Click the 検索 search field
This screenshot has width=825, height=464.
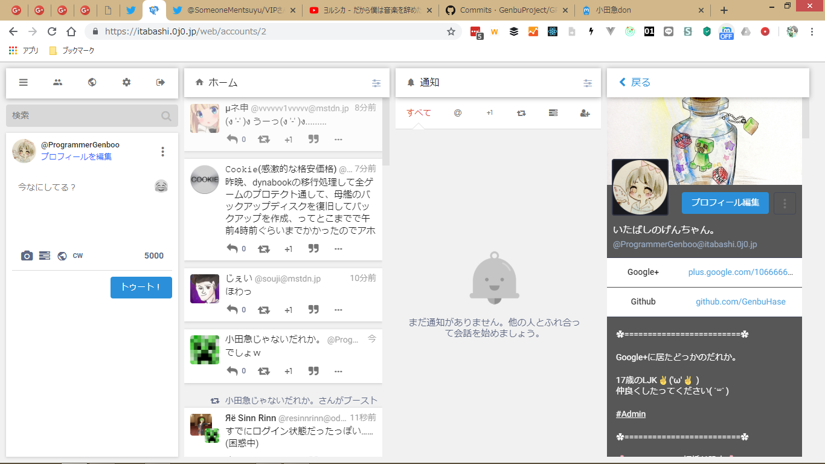pos(85,115)
